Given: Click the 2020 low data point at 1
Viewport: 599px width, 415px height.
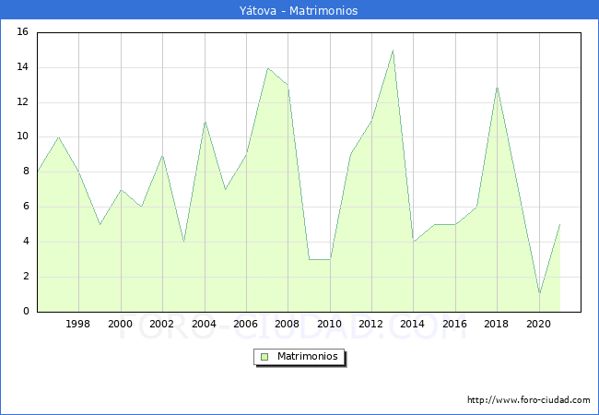Looking at the screenshot, I should click(x=539, y=293).
